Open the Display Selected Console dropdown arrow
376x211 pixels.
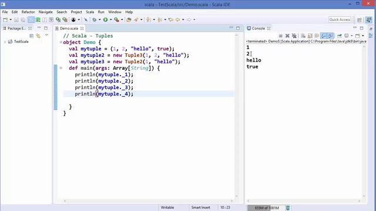pos(351,36)
